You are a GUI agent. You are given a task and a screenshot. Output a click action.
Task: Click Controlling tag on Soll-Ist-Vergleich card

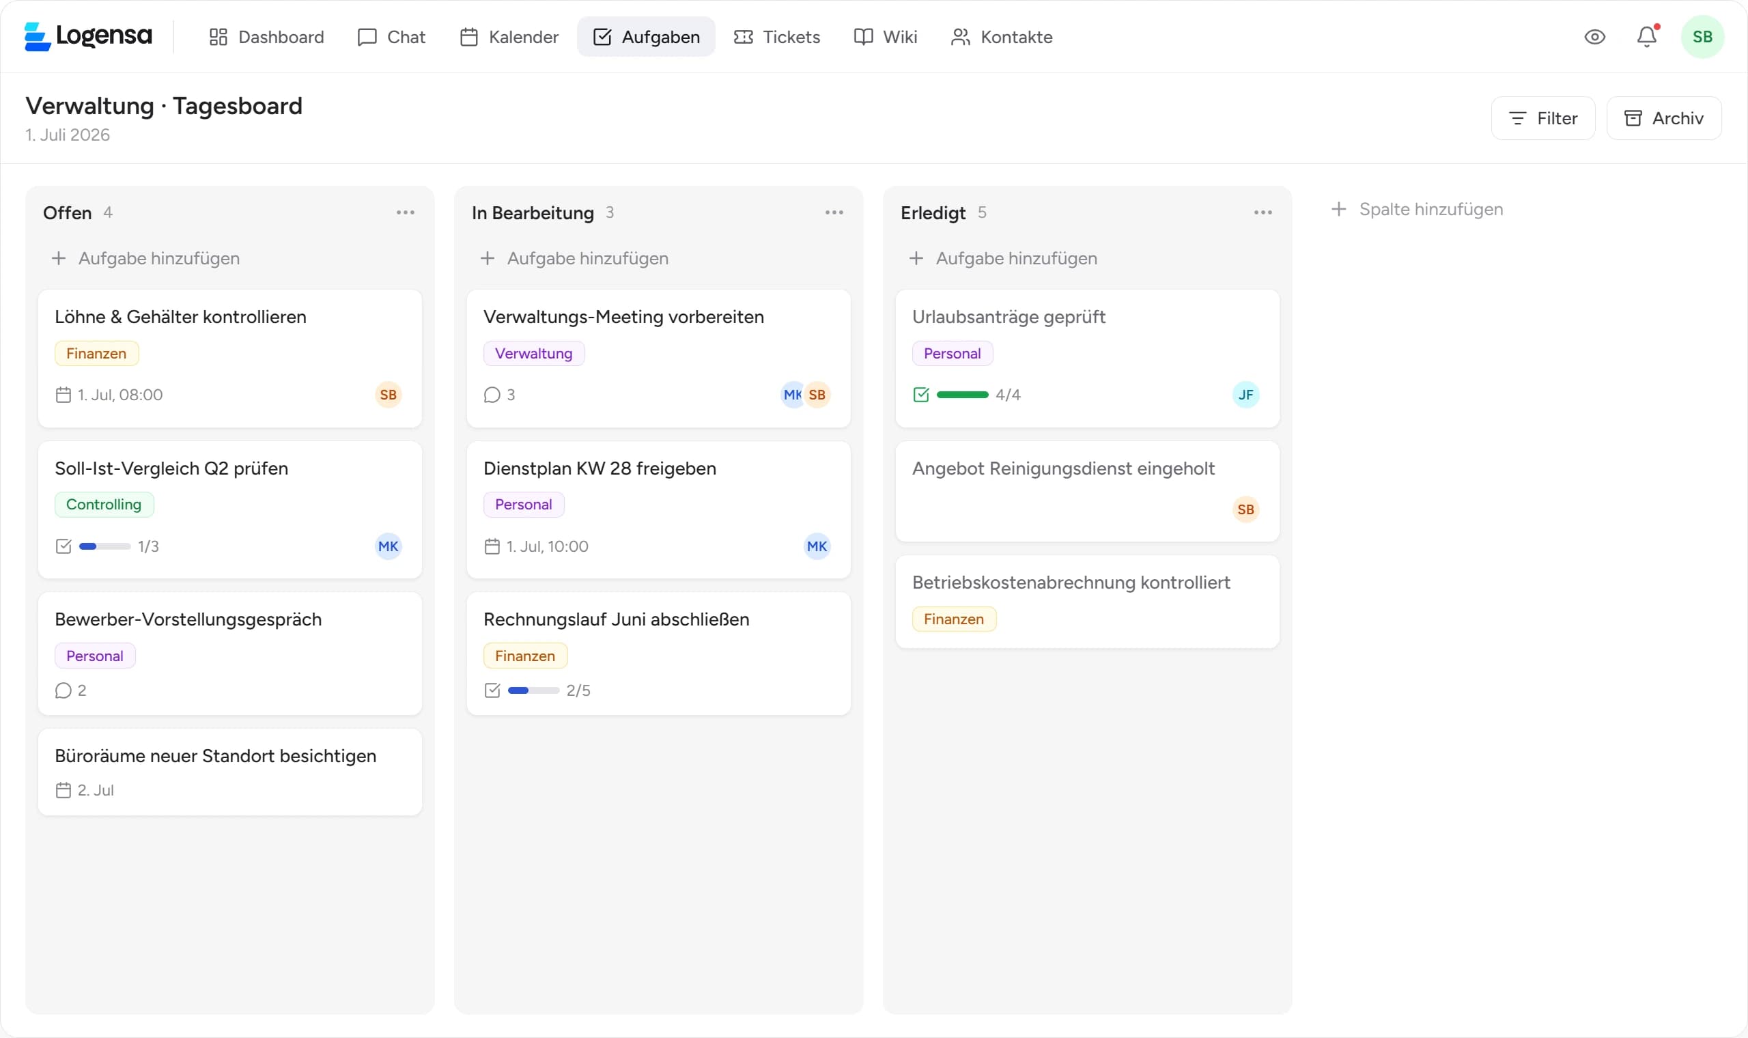pos(104,504)
